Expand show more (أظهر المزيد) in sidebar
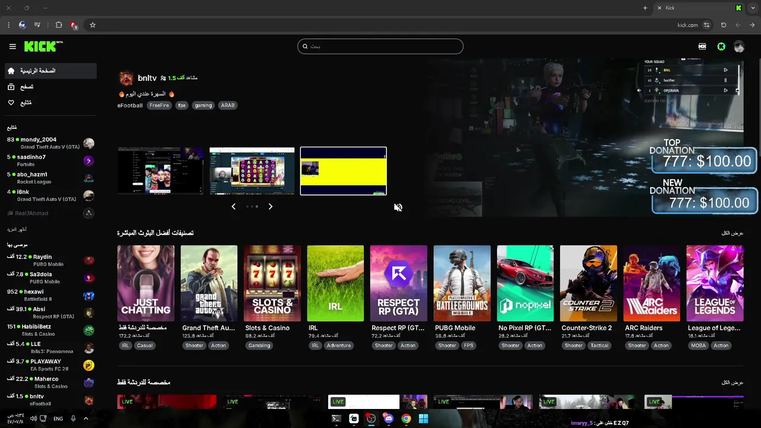Viewport: 761px width, 428px height. pos(17,229)
